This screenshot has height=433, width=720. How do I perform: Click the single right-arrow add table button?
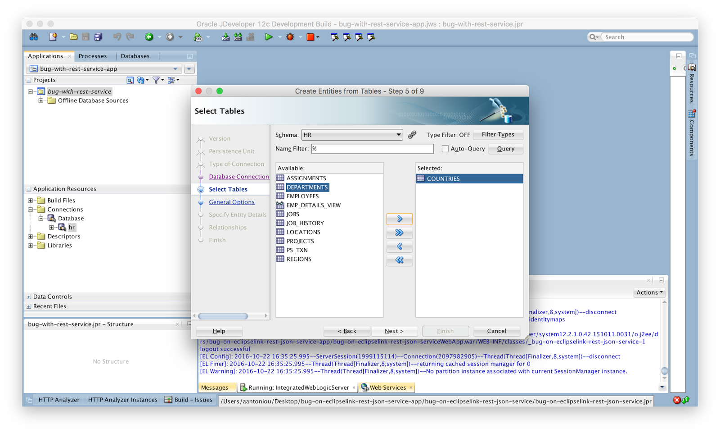tap(399, 219)
